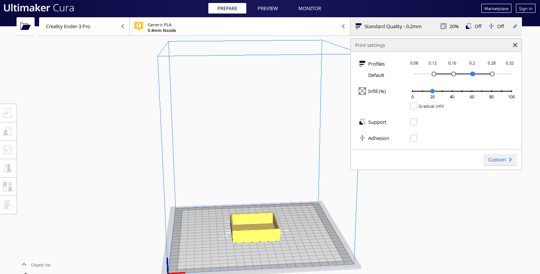Viewport: 540px width, 274px height.
Task: Click the Ultimaker Cura logo
Action: click(39, 8)
